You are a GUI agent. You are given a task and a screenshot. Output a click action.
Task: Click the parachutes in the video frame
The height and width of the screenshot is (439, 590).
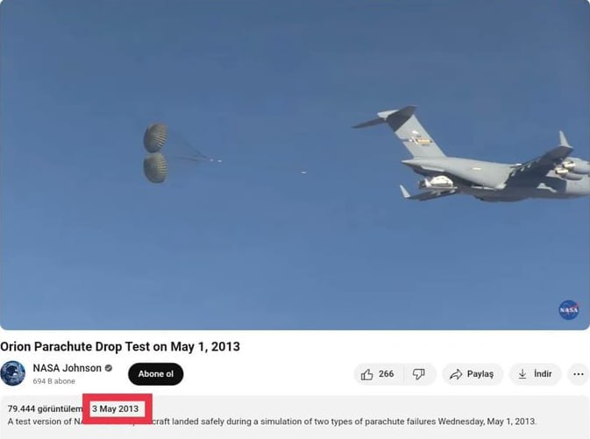click(x=155, y=152)
